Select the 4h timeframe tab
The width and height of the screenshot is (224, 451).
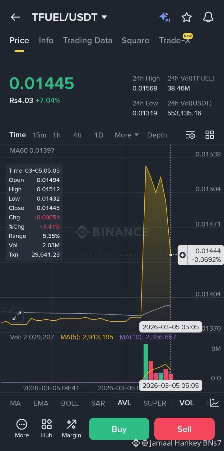77,135
